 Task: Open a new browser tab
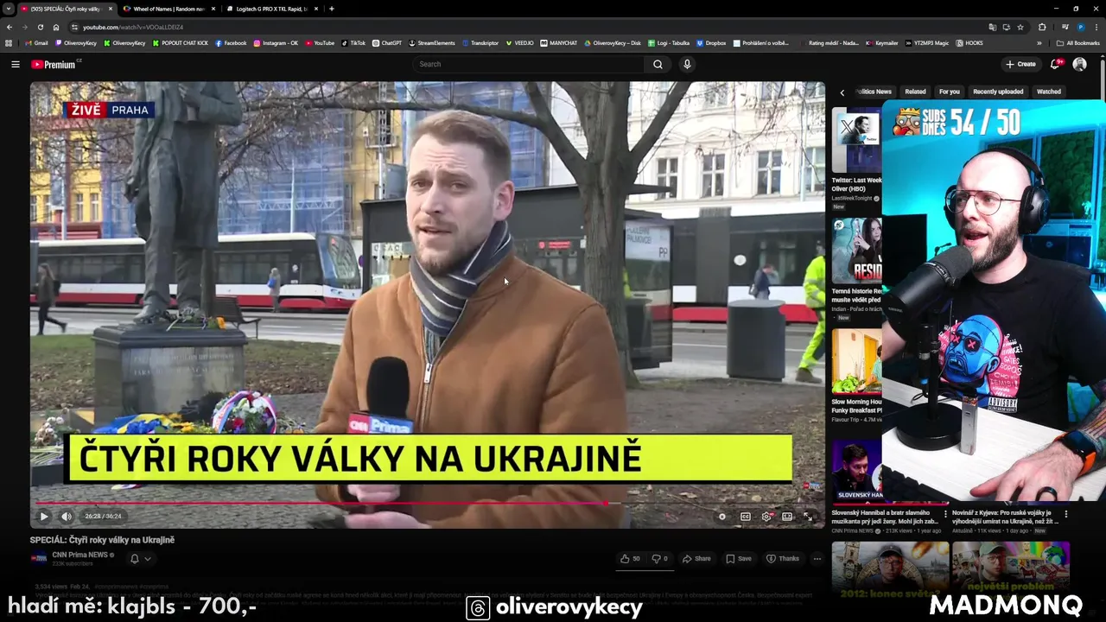[x=332, y=9]
